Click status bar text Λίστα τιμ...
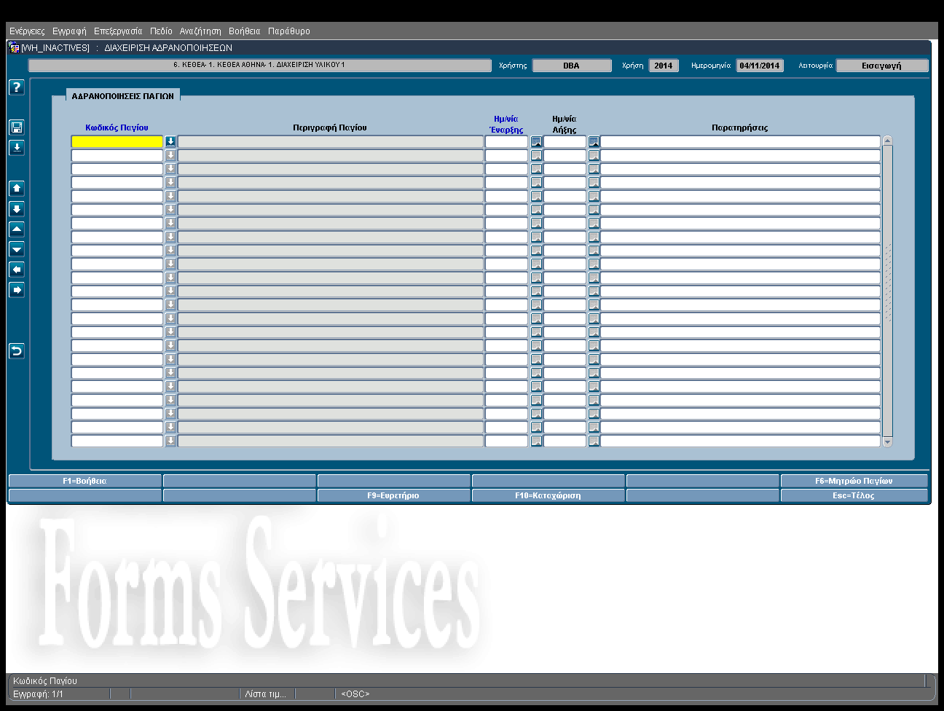 coord(266,694)
